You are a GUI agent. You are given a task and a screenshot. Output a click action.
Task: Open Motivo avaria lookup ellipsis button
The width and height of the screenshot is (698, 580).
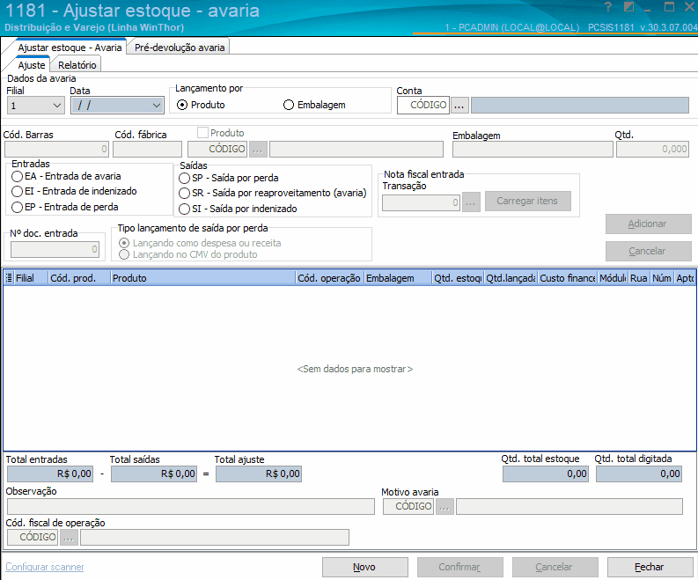445,507
